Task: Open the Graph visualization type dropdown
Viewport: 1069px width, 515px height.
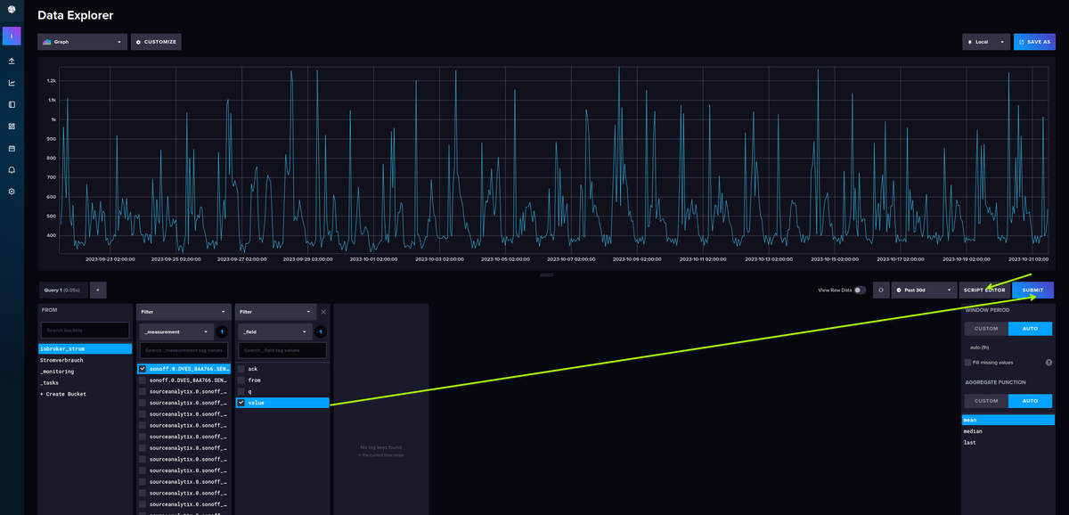Action: click(x=83, y=42)
